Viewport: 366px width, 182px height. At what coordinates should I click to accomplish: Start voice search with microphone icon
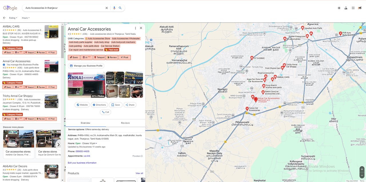tap(114, 8)
